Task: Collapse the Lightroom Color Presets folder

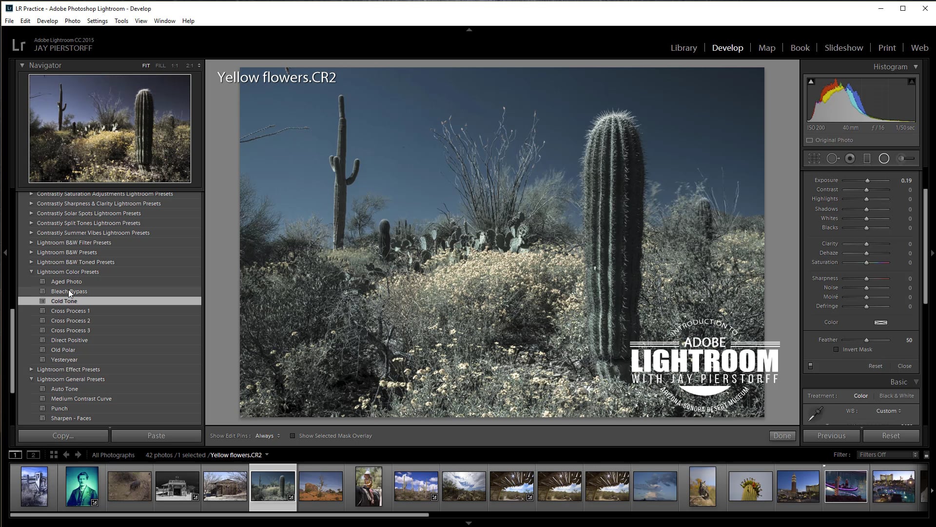Action: (x=32, y=272)
